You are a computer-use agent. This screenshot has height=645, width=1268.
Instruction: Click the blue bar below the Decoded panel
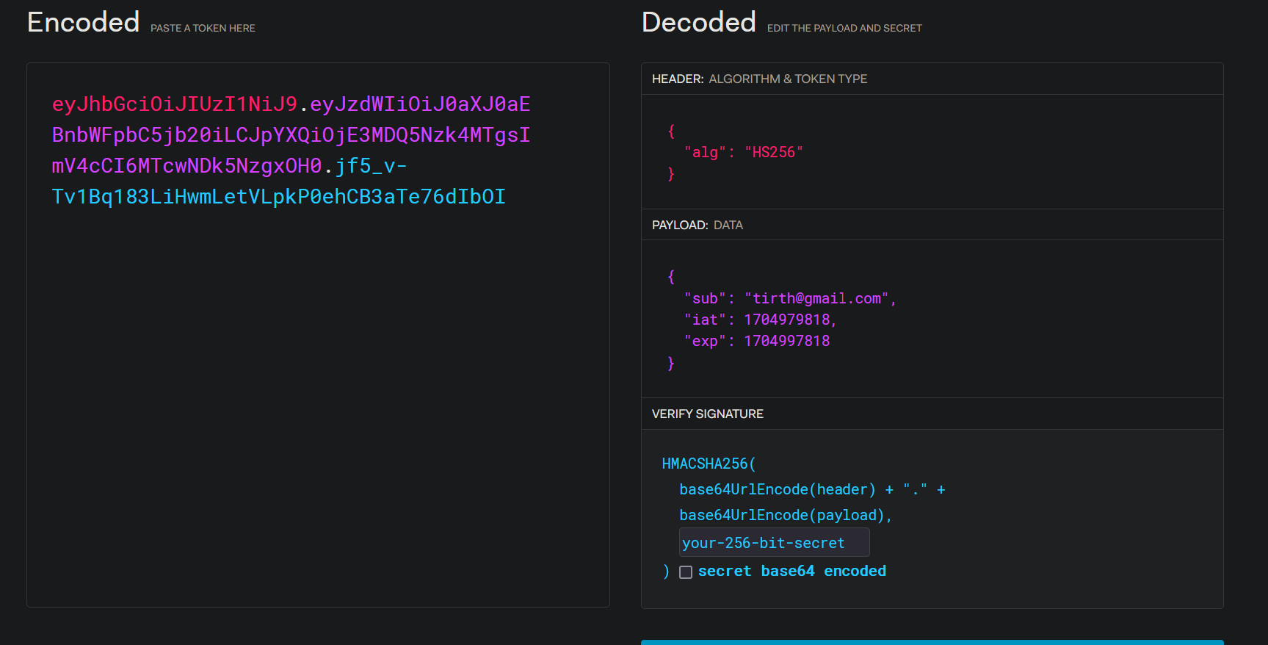[x=932, y=642]
